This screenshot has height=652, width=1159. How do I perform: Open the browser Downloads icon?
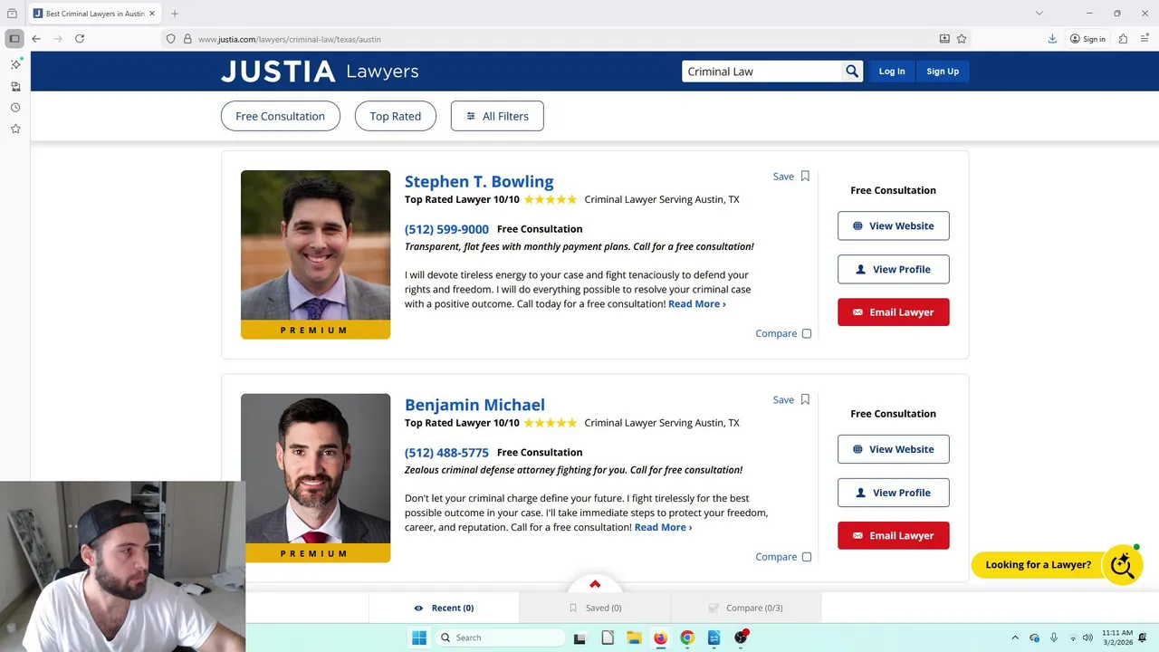coord(1052,39)
